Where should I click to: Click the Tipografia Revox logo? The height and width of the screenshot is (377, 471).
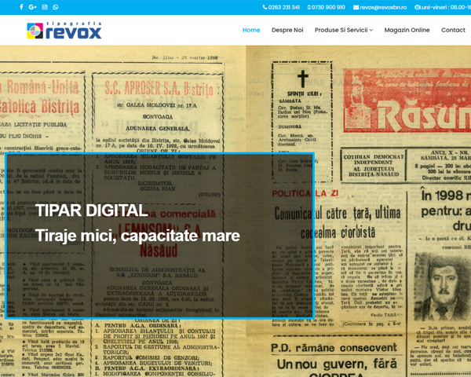(64, 30)
